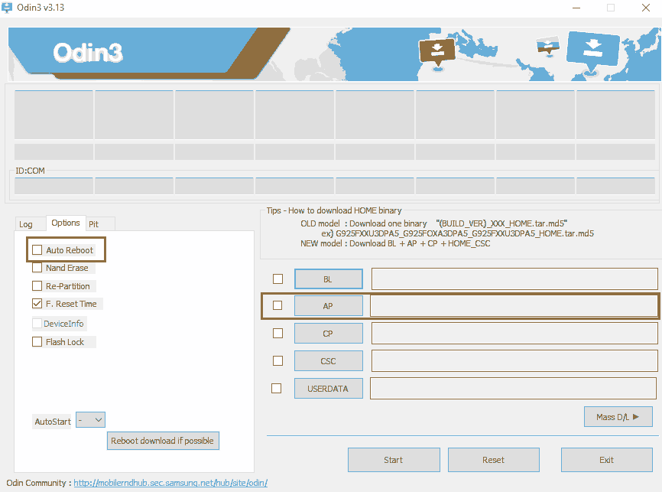Click the first large progress slot
The height and width of the screenshot is (492, 662).
(54, 115)
